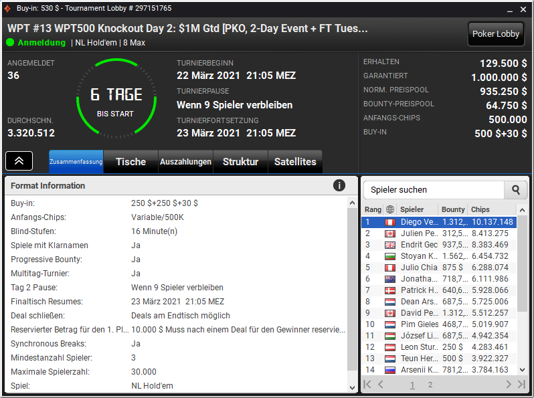Open the Satellites tab
This screenshot has width=534, height=398.
pos(295,162)
